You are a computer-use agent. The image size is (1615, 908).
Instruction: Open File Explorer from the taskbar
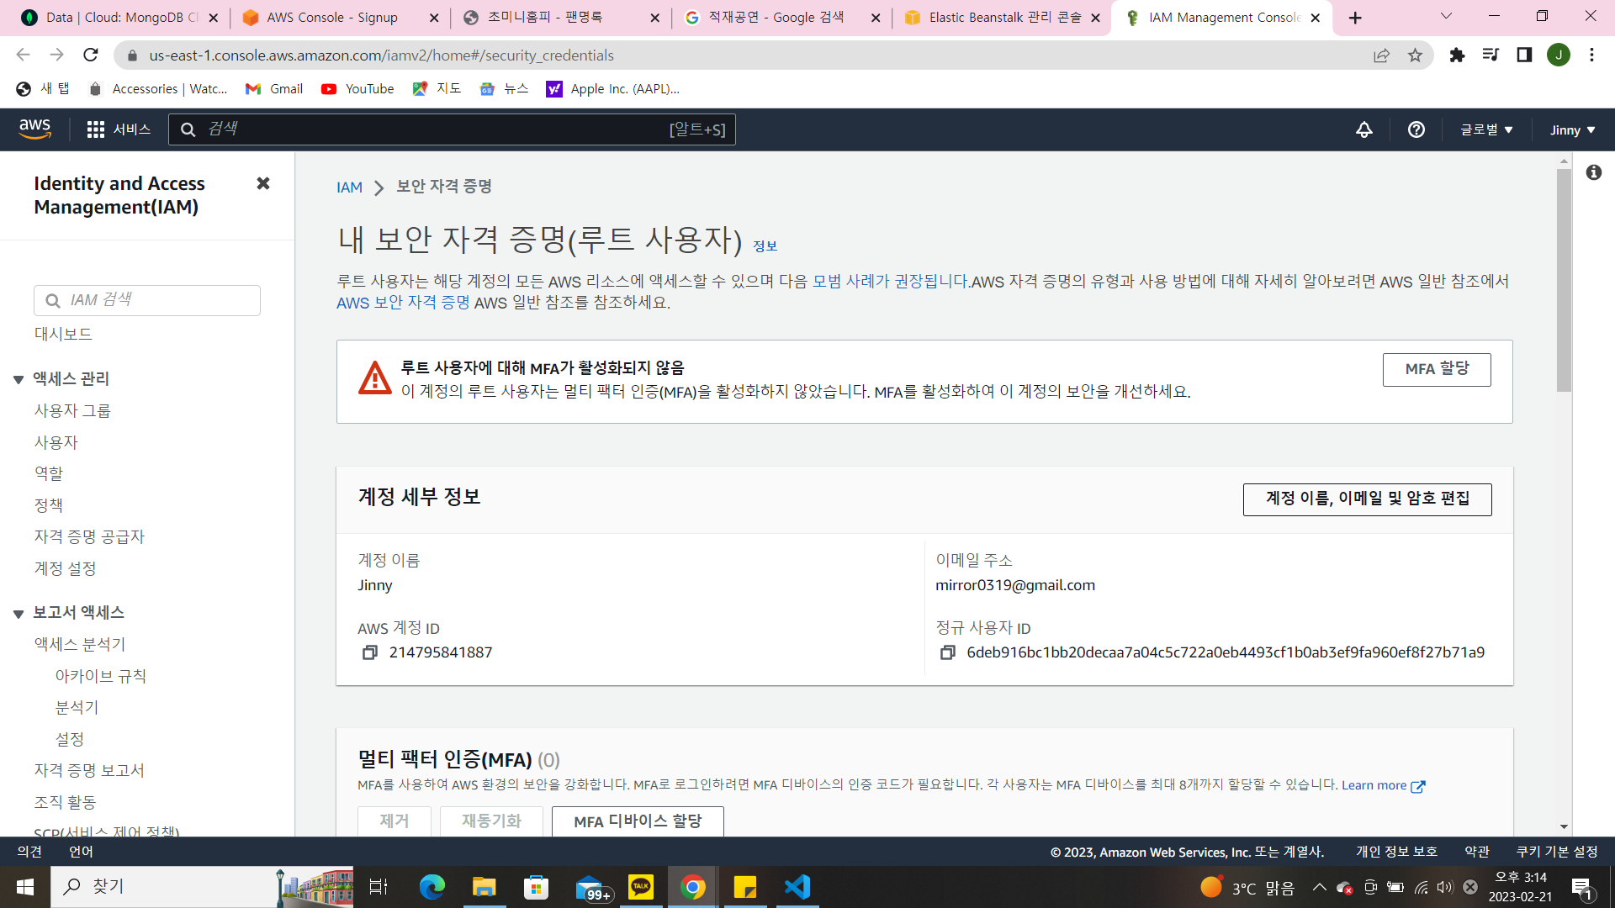(x=484, y=887)
